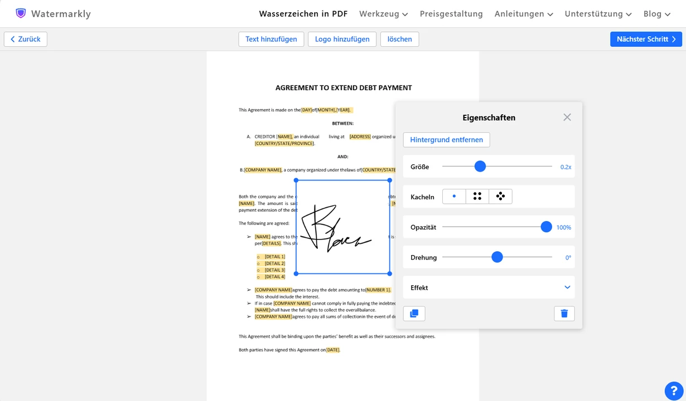Click Logo hinzufügen button
Image resolution: width=686 pixels, height=401 pixels.
point(342,39)
